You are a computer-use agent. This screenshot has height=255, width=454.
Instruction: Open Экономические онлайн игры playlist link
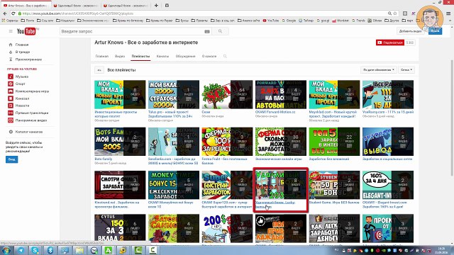(278, 159)
